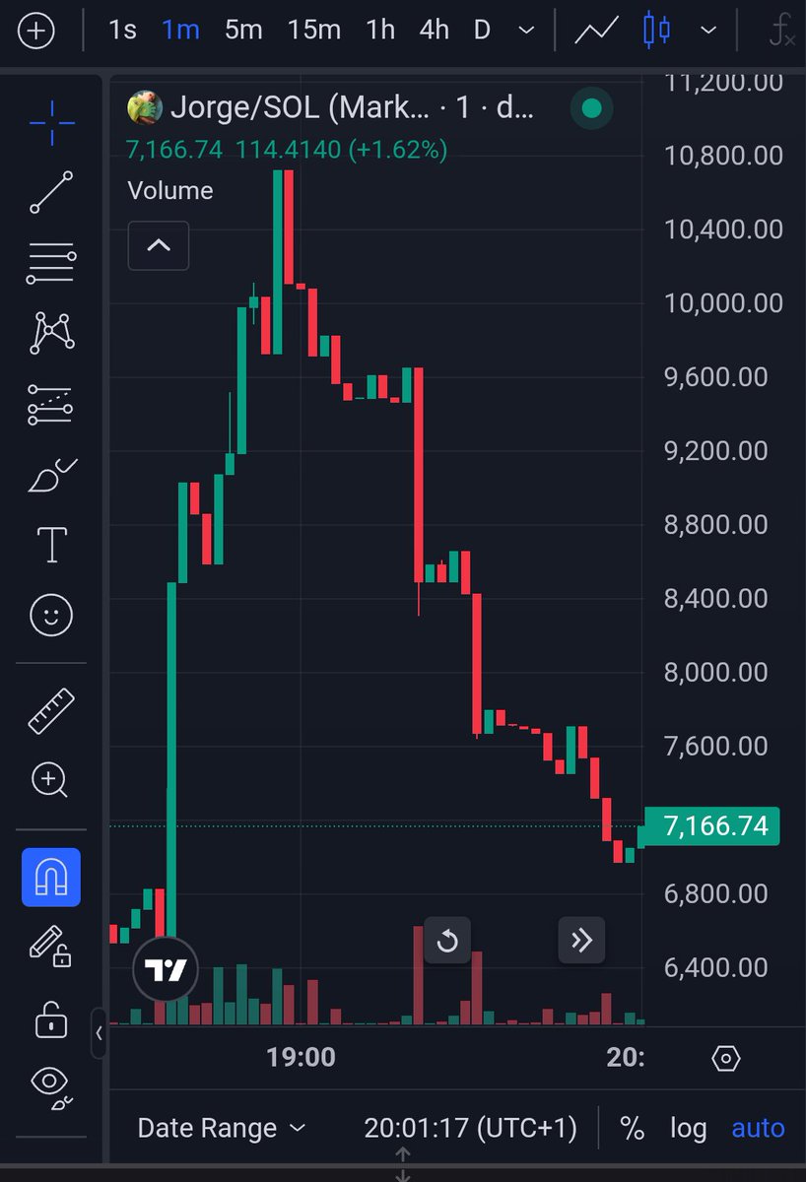Select the Text annotation tool
806x1182 pixels.
pos(51,545)
